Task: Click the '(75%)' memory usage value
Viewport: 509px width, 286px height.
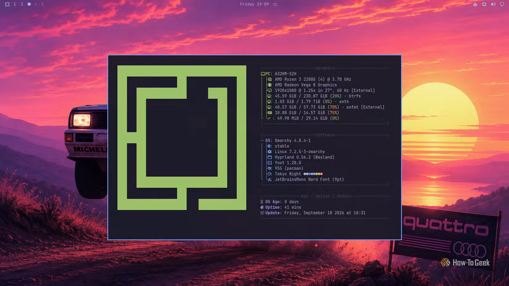Action: click(333, 112)
